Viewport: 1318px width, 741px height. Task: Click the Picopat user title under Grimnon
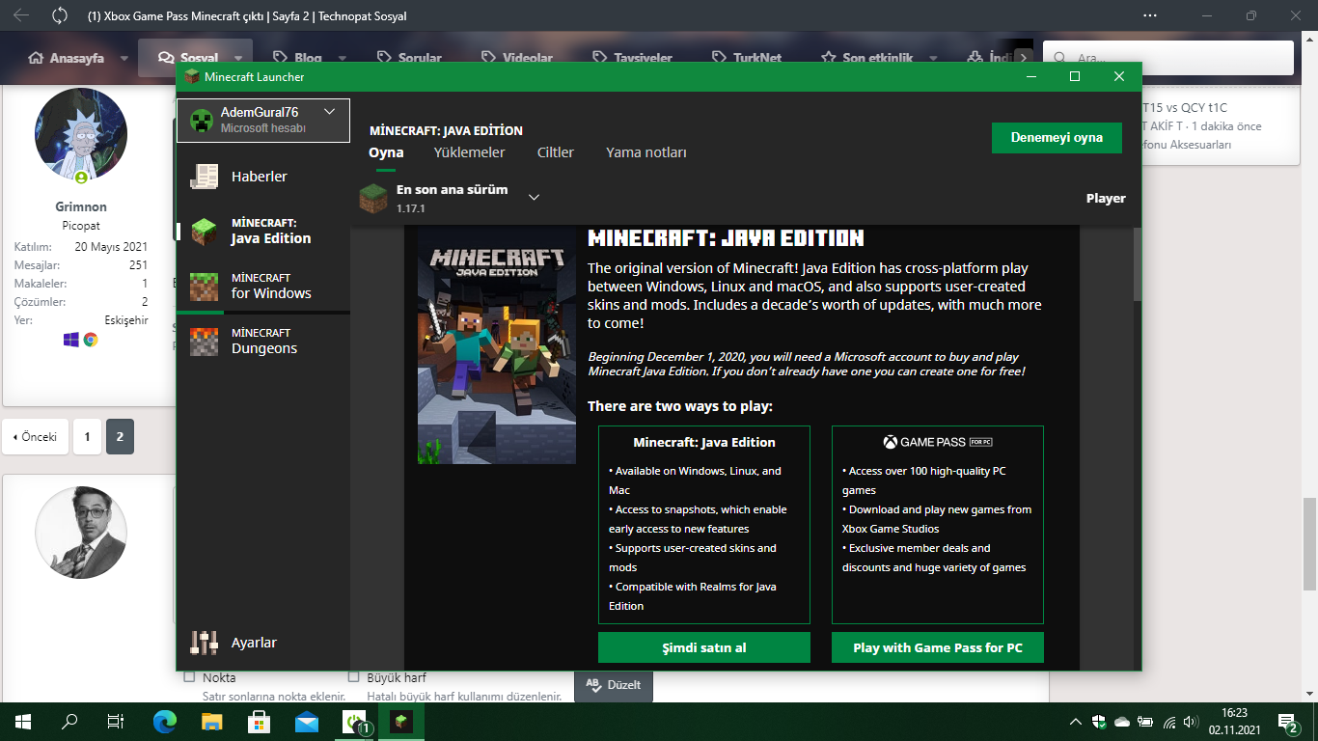pyautogui.click(x=81, y=226)
